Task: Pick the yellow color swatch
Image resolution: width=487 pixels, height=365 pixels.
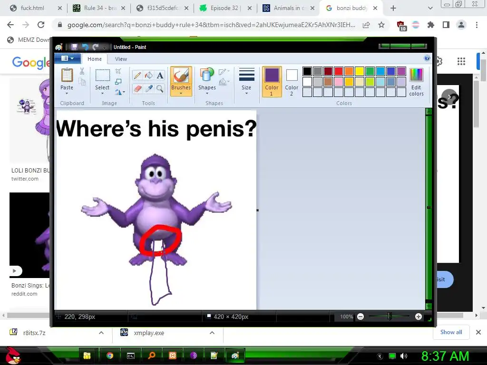Action: [360, 71]
